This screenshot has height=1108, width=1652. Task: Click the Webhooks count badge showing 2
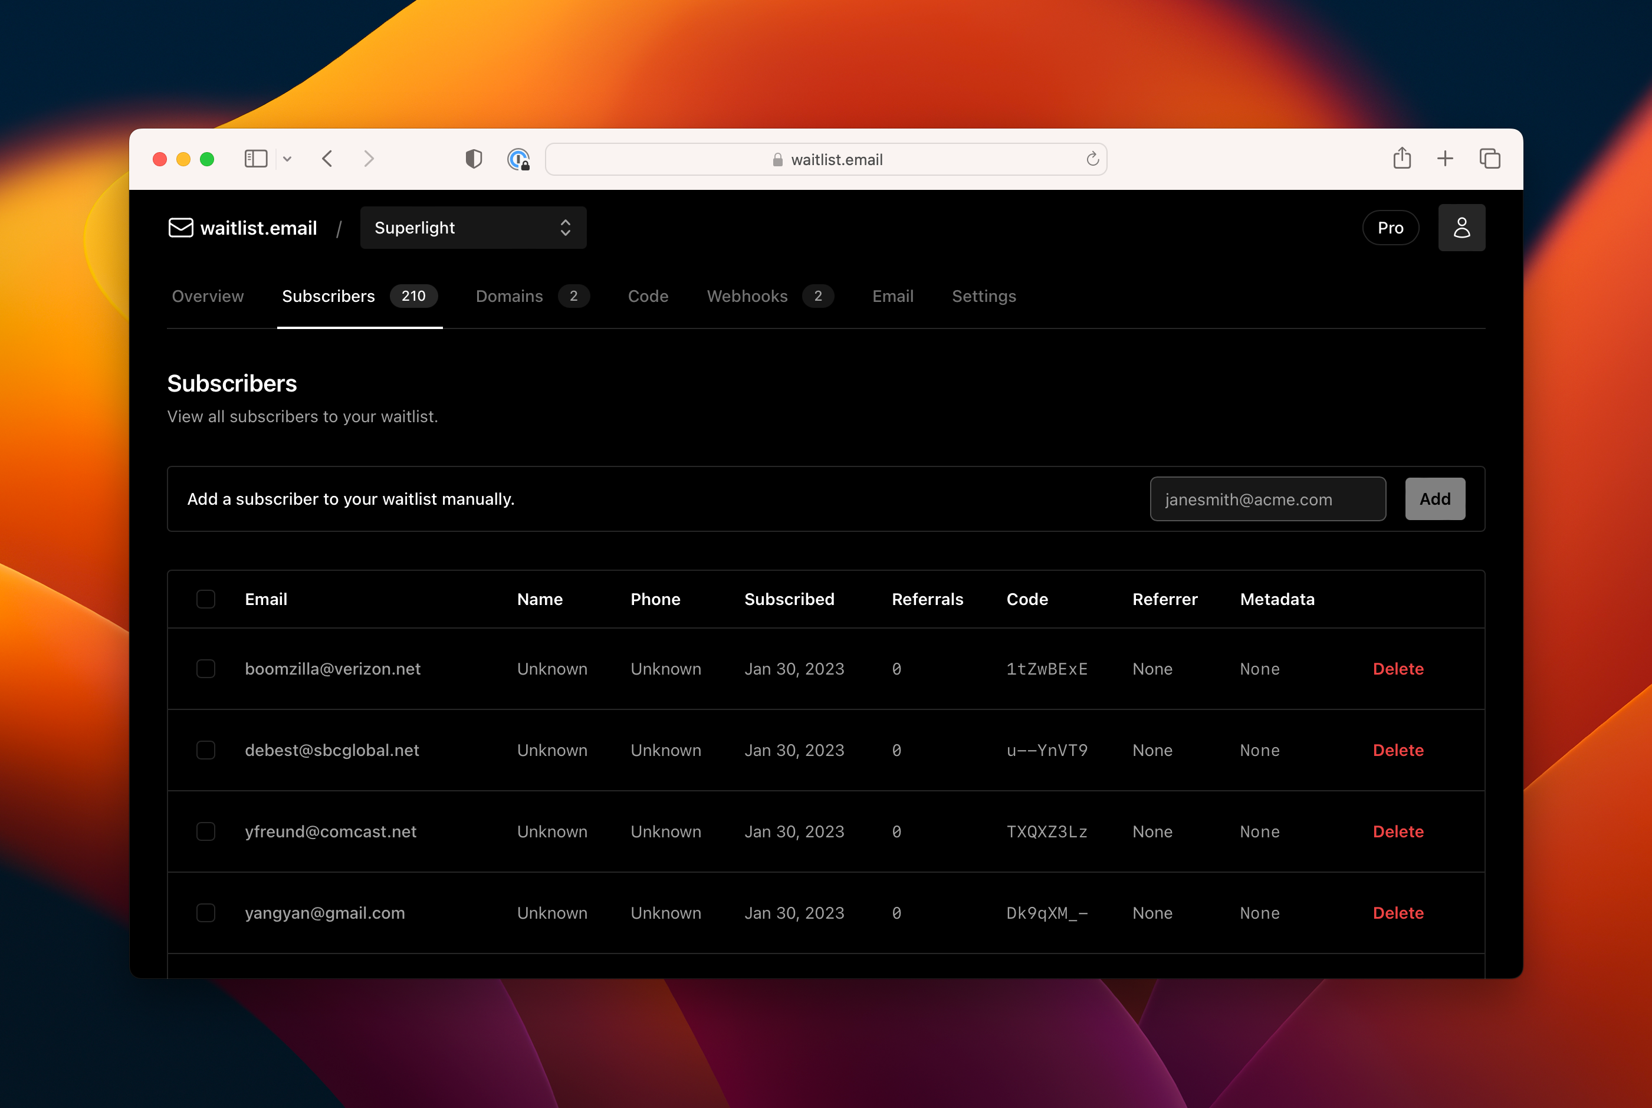pos(817,296)
